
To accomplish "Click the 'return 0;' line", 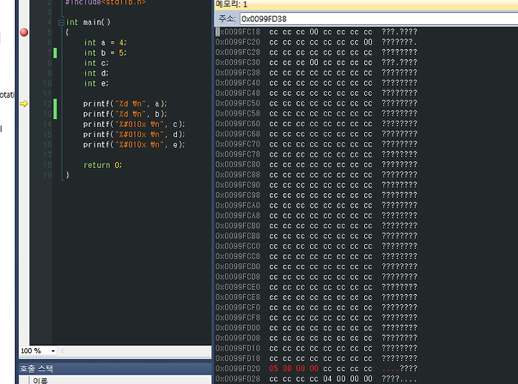I will pos(102,165).
